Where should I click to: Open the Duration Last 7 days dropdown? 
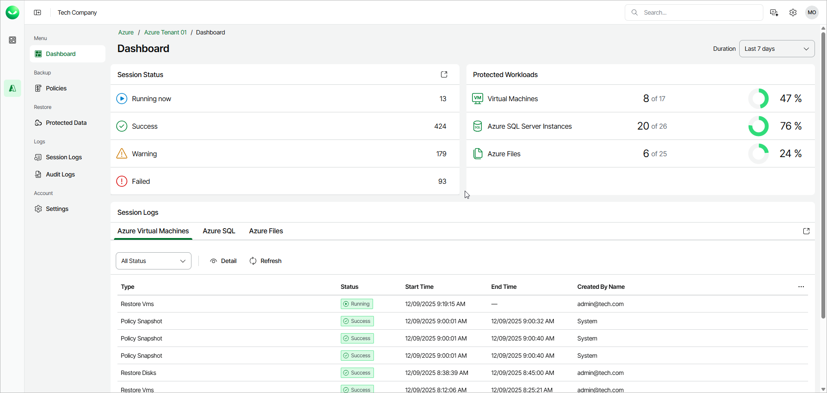tap(777, 49)
